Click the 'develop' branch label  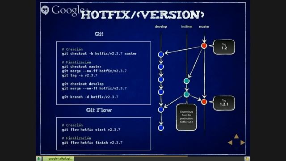point(161,27)
